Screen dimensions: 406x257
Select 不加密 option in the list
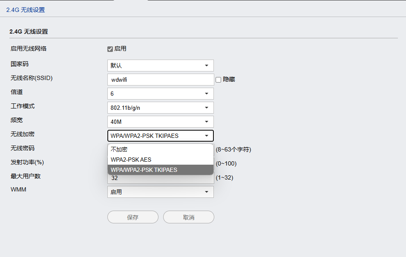click(x=161, y=149)
